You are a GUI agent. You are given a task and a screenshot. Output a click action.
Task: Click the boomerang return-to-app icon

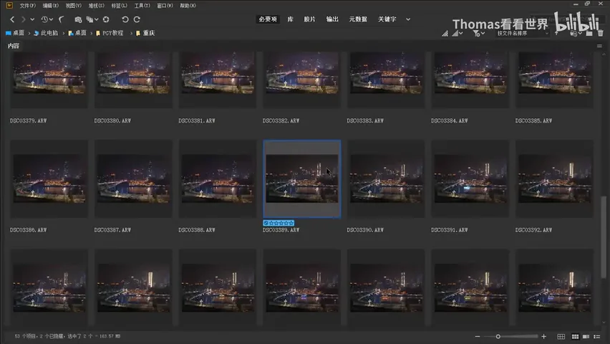pos(62,19)
